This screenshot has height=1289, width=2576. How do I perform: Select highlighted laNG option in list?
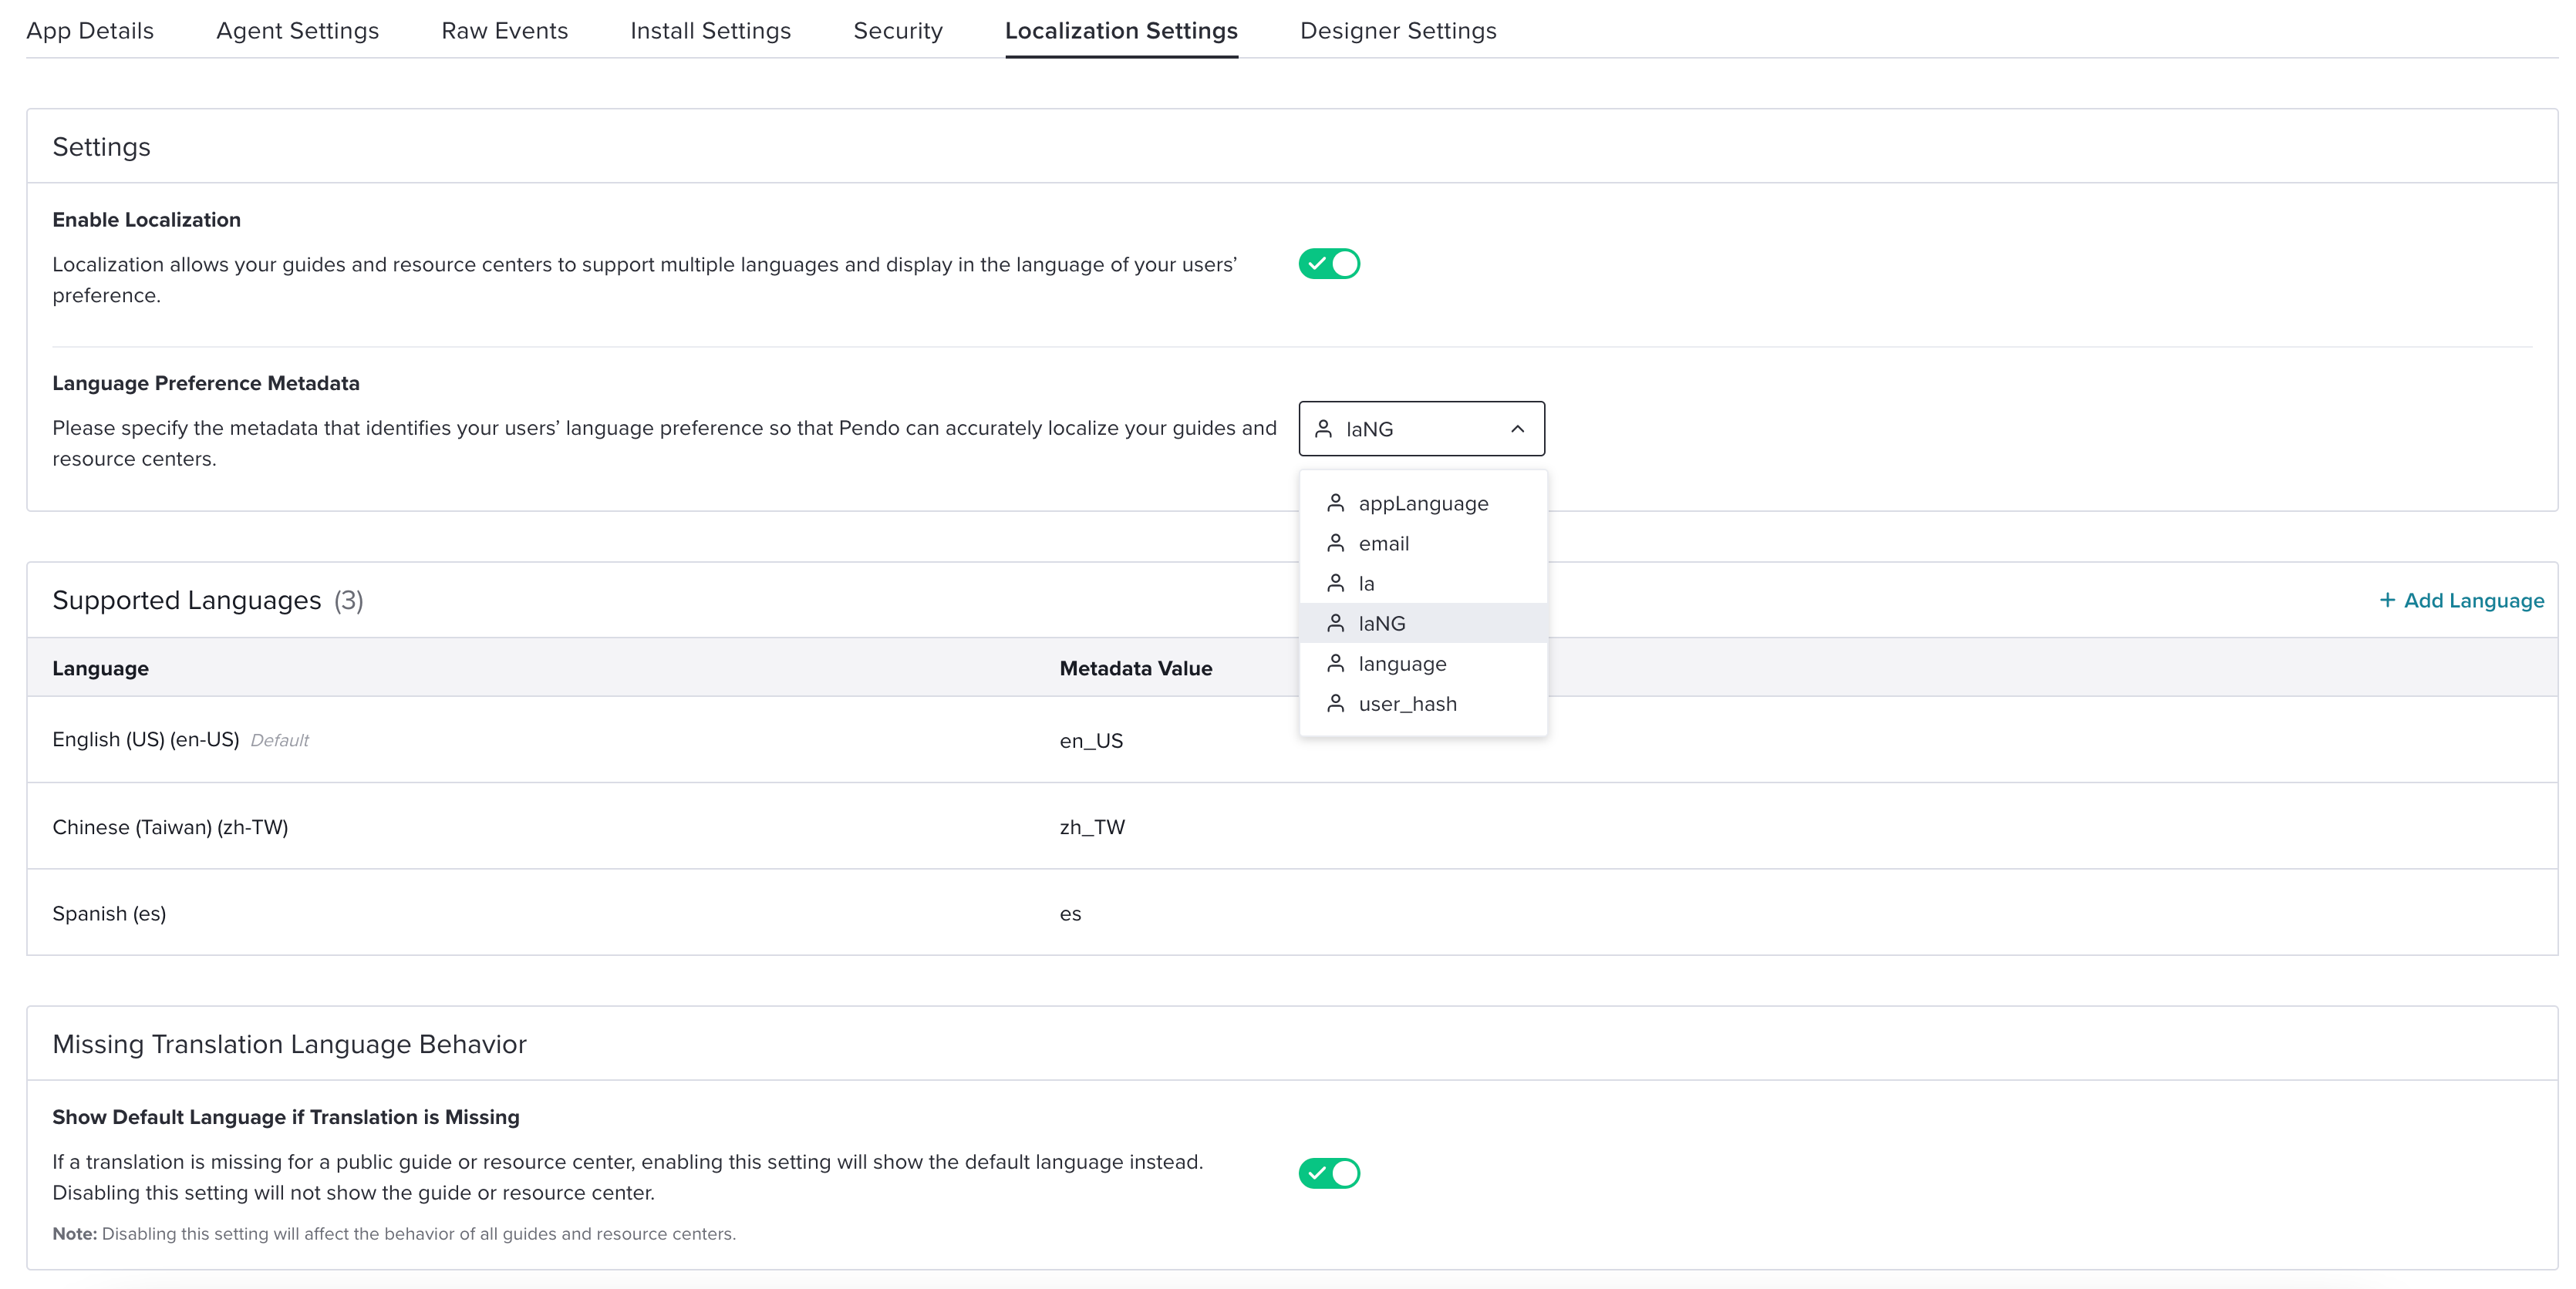click(x=1423, y=624)
